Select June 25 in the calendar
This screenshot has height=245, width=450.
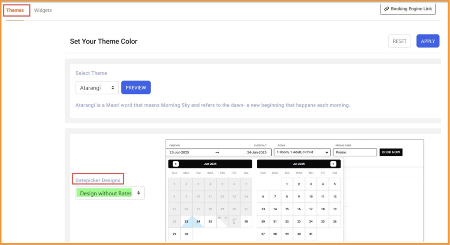tap(210, 221)
